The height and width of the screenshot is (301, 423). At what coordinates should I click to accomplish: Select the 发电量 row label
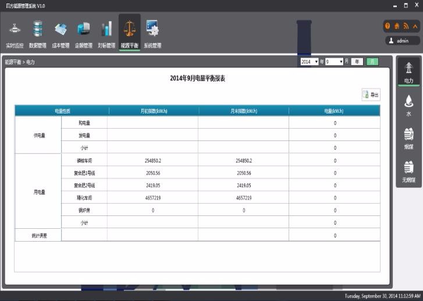coord(84,135)
